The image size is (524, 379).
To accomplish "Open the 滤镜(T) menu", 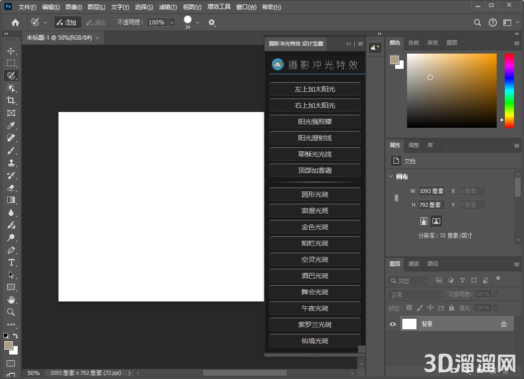I will pos(167,7).
